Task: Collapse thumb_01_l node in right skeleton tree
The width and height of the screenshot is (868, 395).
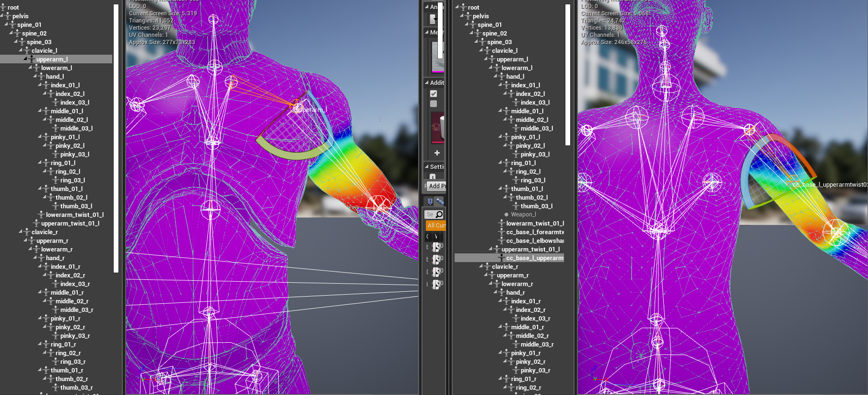Action: pos(501,189)
